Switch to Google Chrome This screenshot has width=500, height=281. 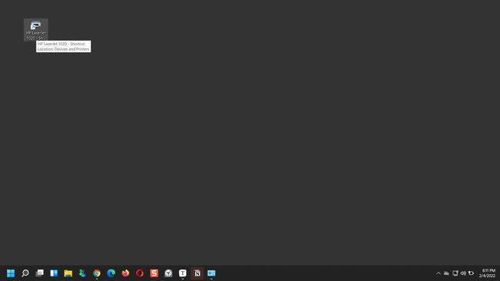97,273
